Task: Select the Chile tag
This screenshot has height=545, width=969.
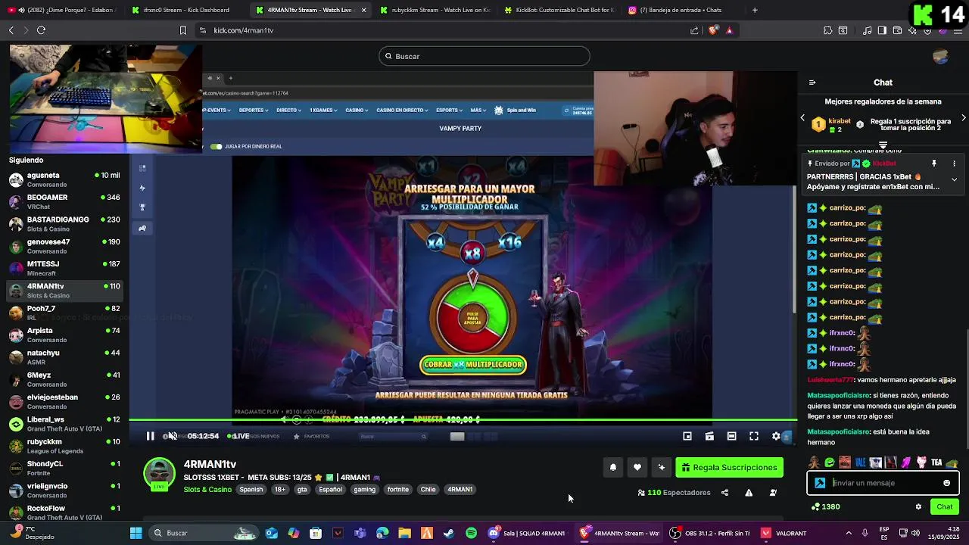Action: click(x=428, y=490)
